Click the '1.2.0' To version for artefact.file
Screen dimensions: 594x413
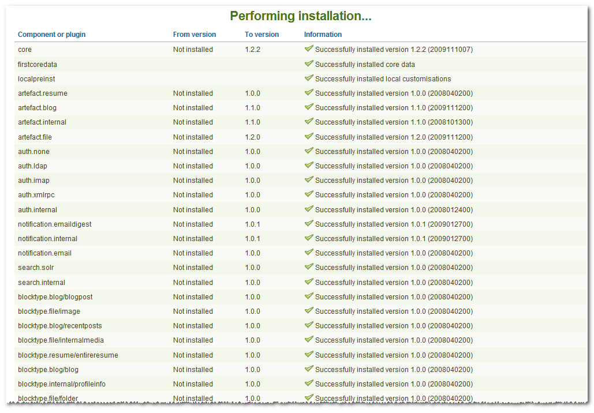click(252, 137)
